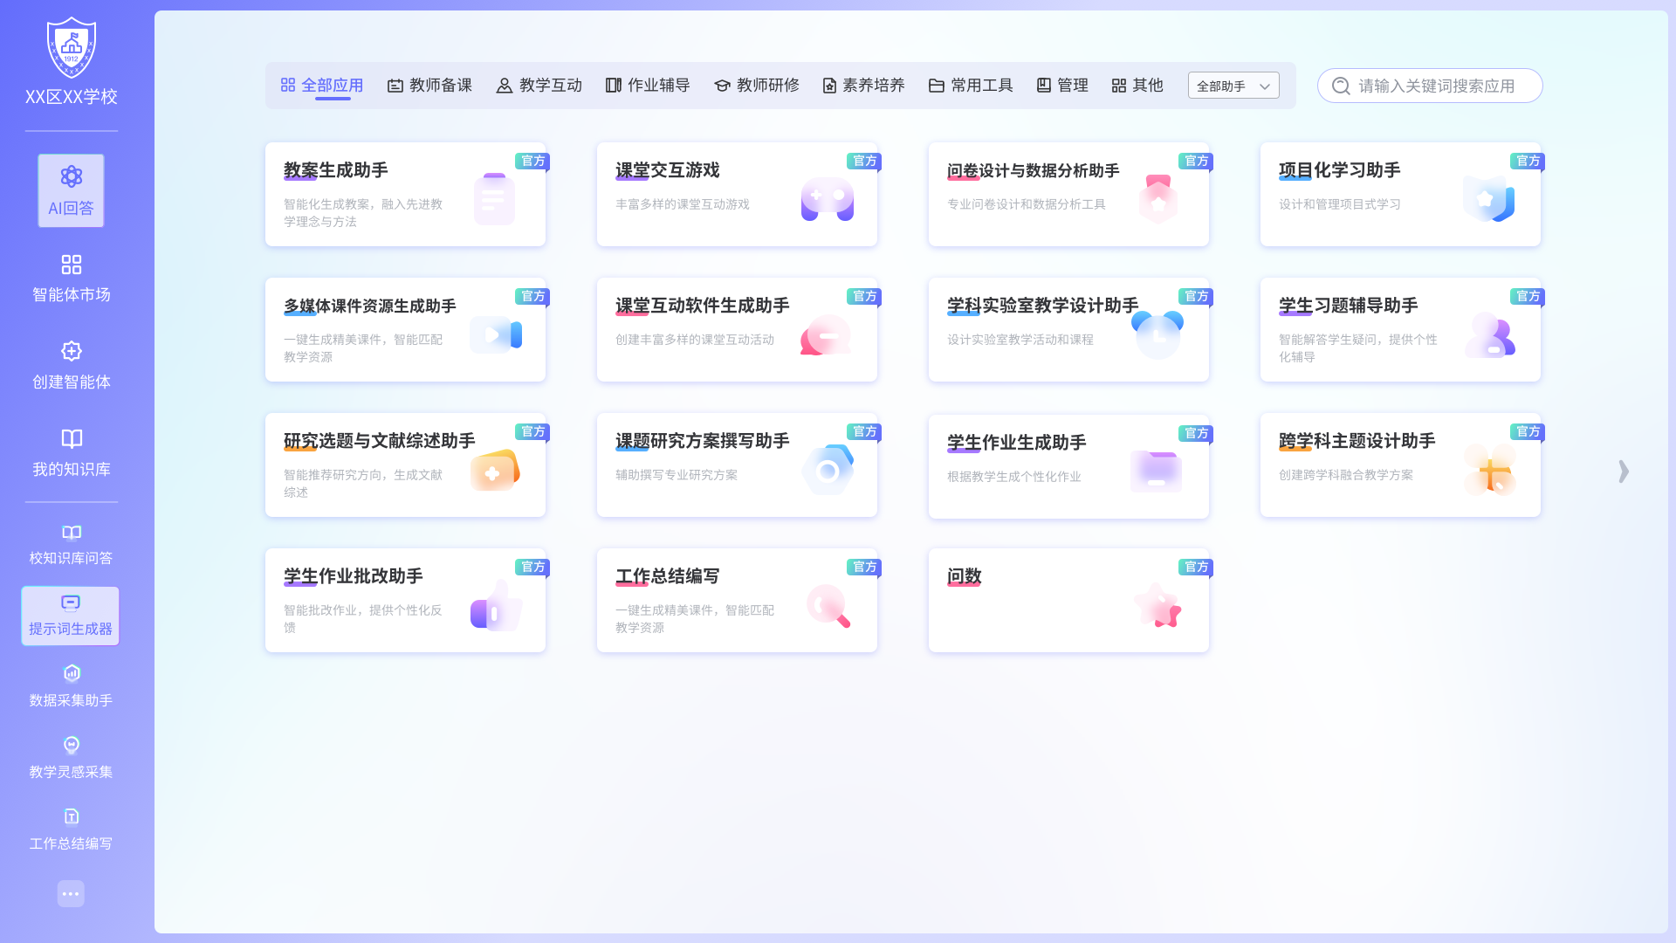This screenshot has height=943, width=1676.
Task: Switch to the 作业辅导 tab
Action: click(648, 86)
